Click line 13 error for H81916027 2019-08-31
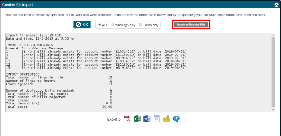The width and height of the screenshot is (281, 136). tap(96, 68)
